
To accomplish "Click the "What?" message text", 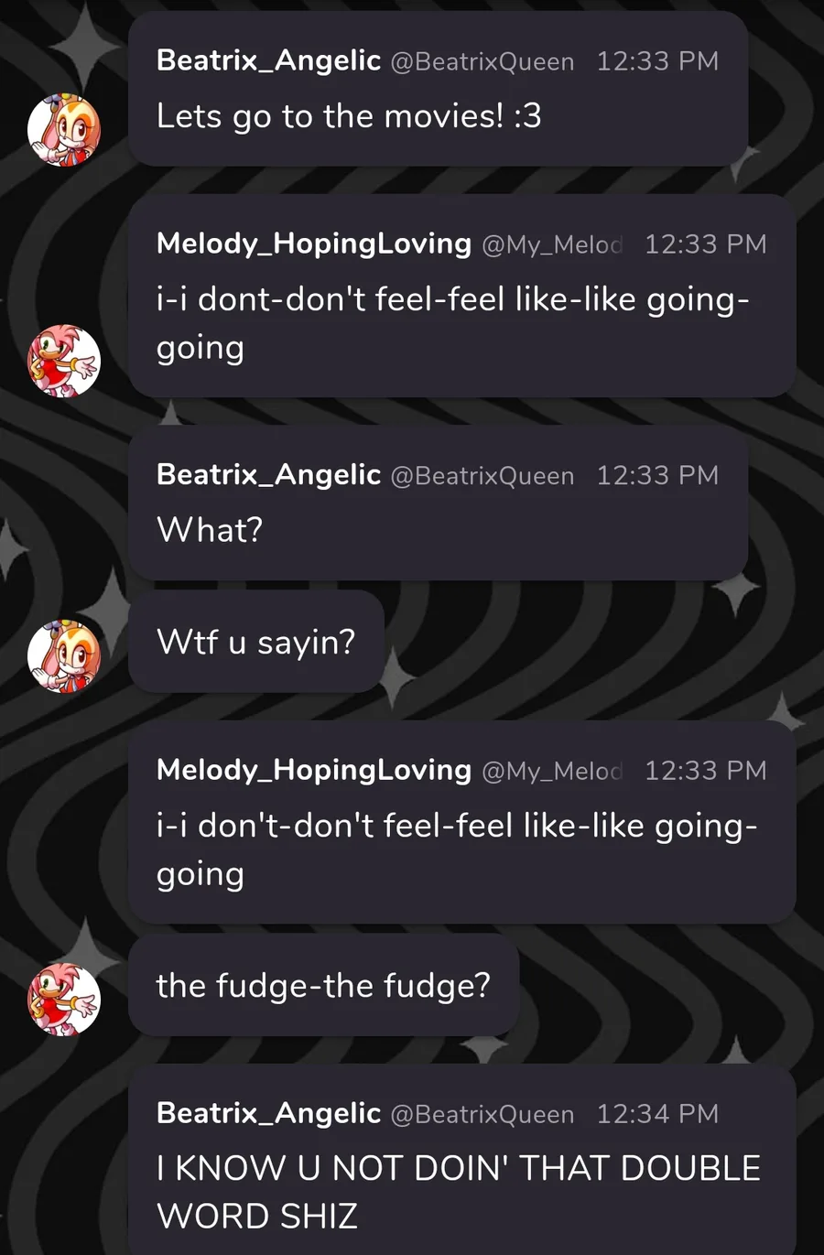I will point(210,530).
